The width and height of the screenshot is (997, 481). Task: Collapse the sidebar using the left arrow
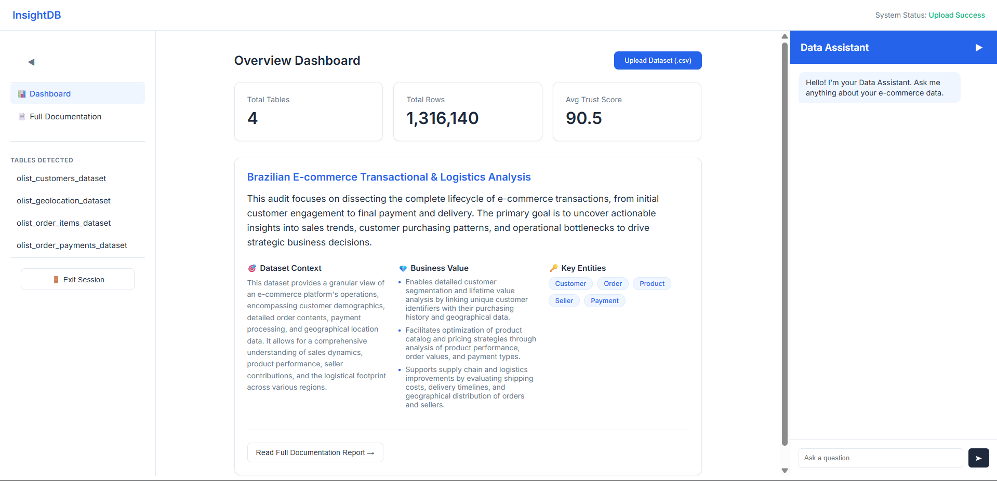click(x=31, y=62)
